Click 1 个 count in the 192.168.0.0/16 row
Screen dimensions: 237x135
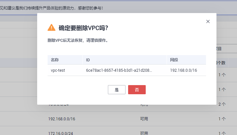[x=222, y=119]
